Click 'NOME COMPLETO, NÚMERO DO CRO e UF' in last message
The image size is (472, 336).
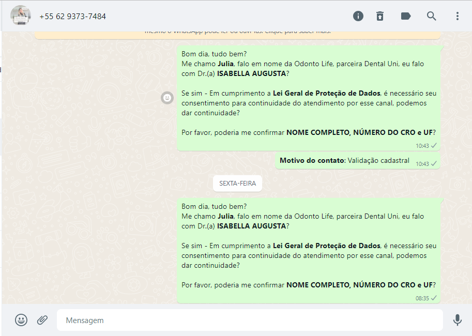[x=359, y=285]
